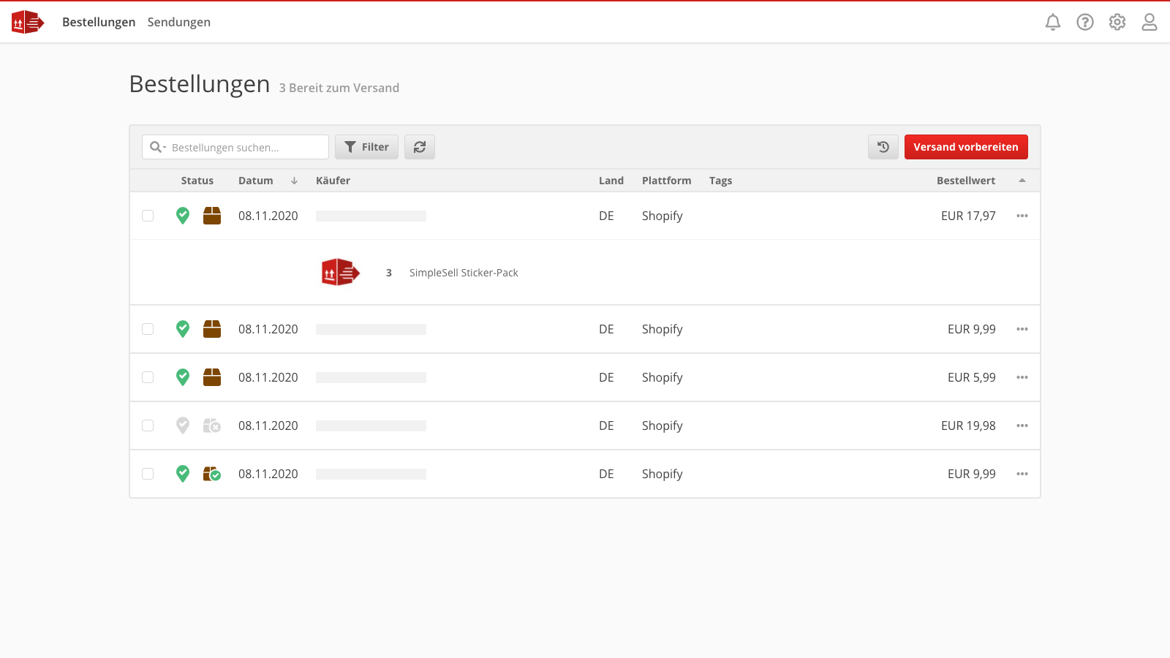This screenshot has width=1170, height=658.
Task: Click the shipped package icon of last order
Action: click(x=212, y=474)
